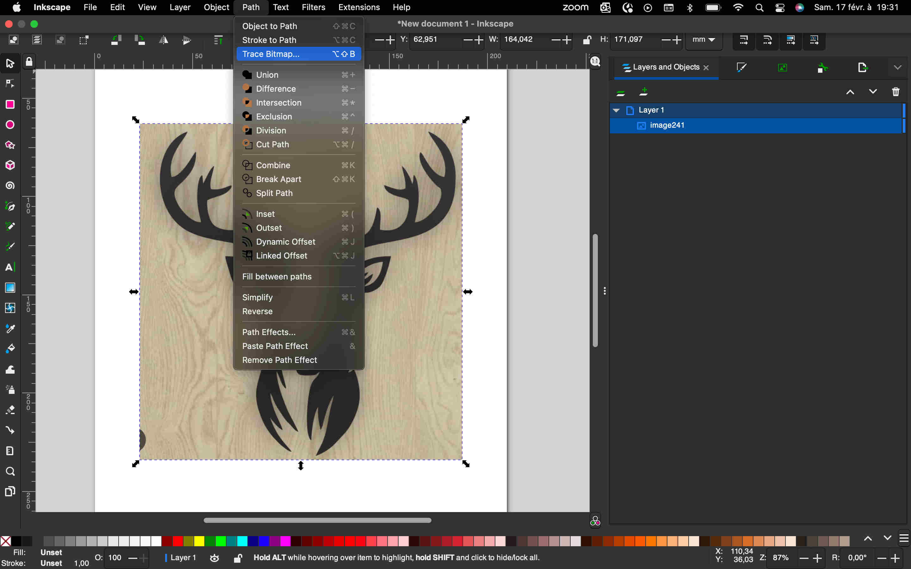Screen dimensions: 911x569
Task: Rotate selection 90 degrees counter-clockwise
Action: tap(116, 40)
